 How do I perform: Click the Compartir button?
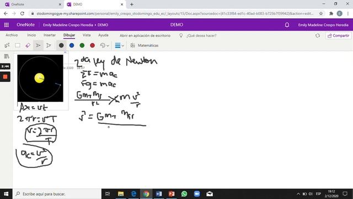(338, 35)
